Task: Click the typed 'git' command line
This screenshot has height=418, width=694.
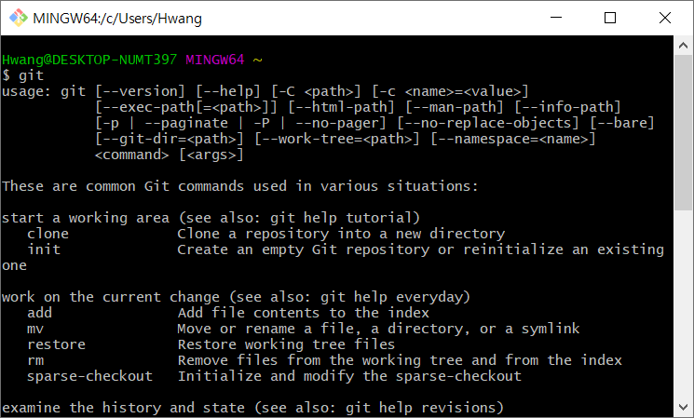Action: coord(22,75)
